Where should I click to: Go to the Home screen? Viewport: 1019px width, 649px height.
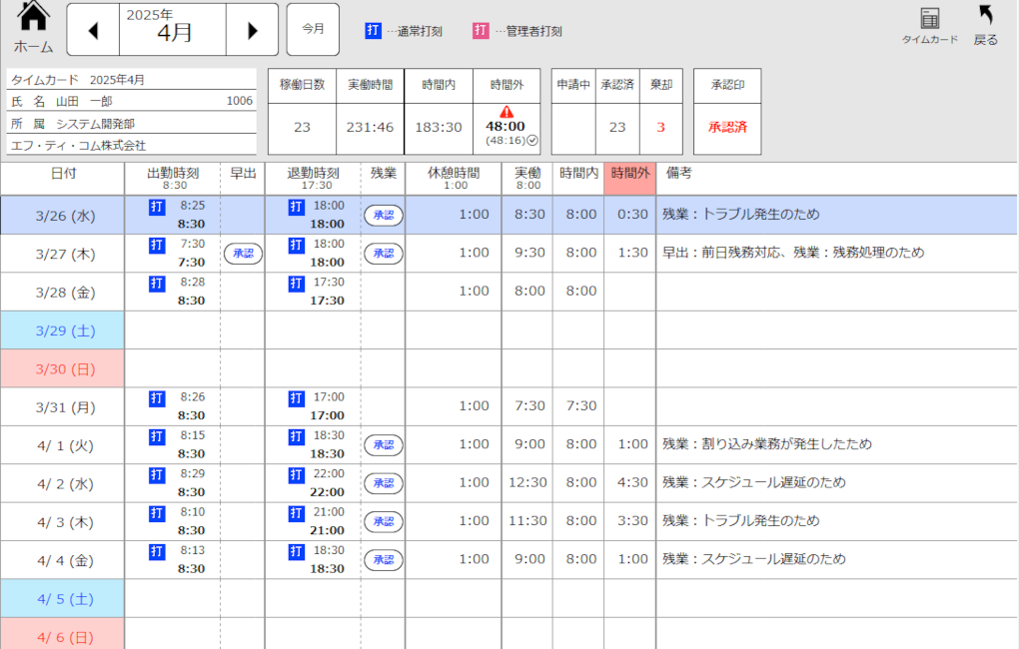click(33, 28)
